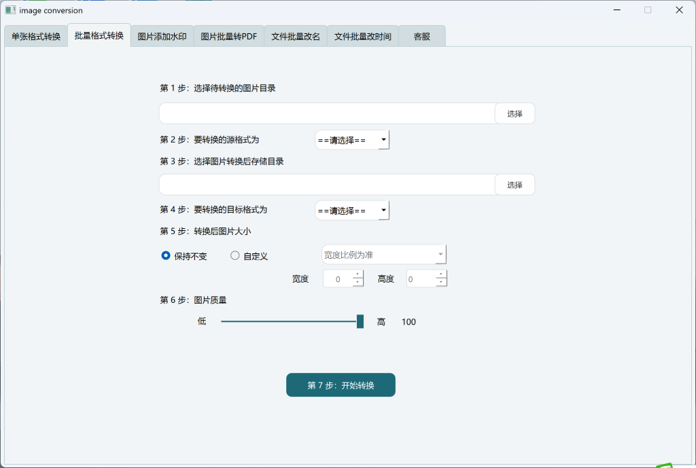Screen dimensions: 696x468
Task: Switch to the 单张格式转换 tab
Action: pos(36,37)
